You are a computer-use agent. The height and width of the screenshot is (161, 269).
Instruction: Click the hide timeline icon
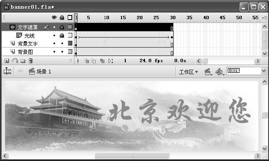[x=8, y=71]
